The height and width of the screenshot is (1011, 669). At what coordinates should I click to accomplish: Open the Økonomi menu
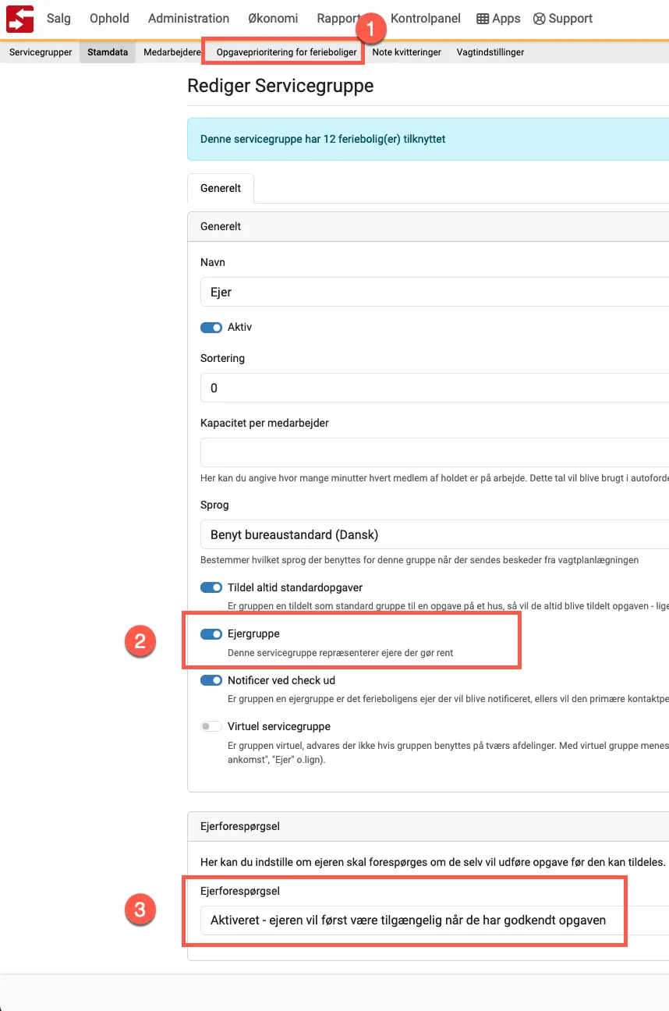pos(273,18)
